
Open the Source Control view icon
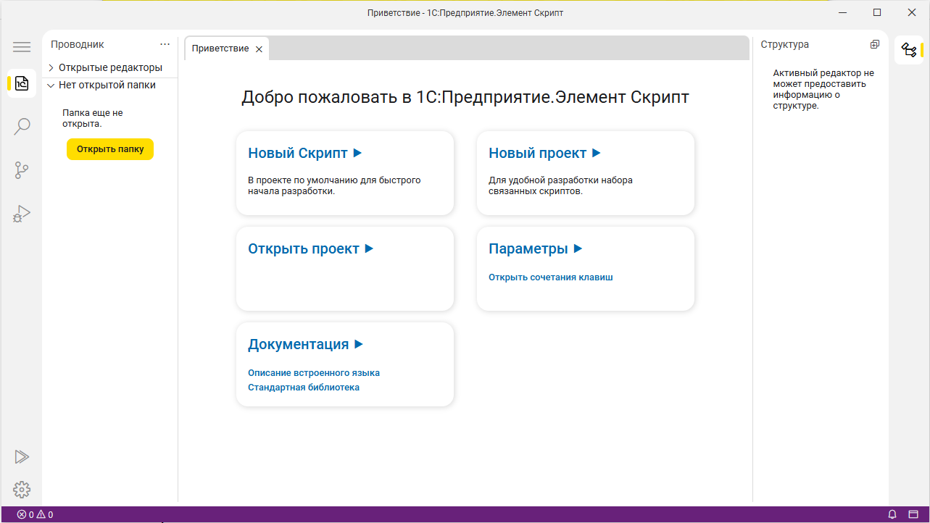click(22, 170)
